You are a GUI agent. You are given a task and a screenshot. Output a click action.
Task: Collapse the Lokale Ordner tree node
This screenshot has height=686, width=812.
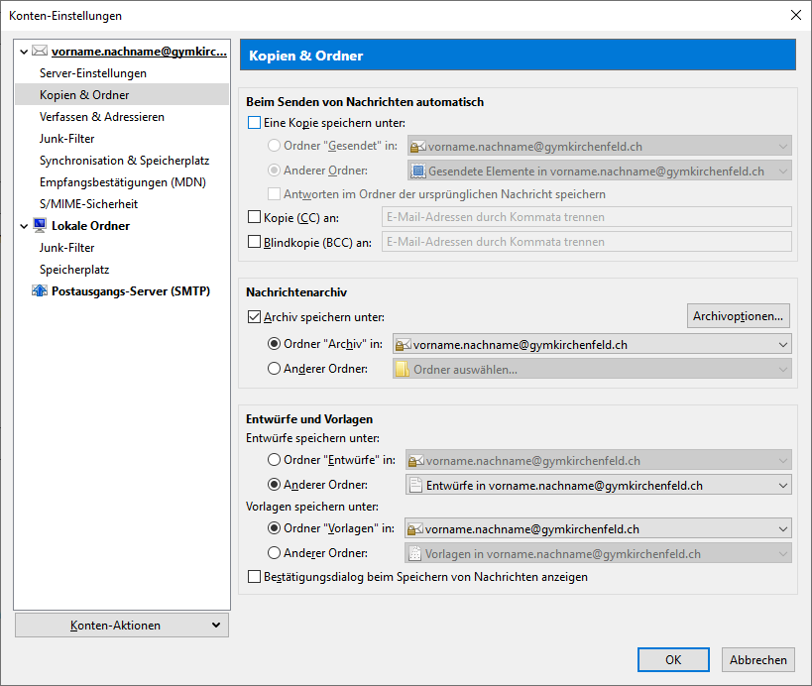pos(24,226)
